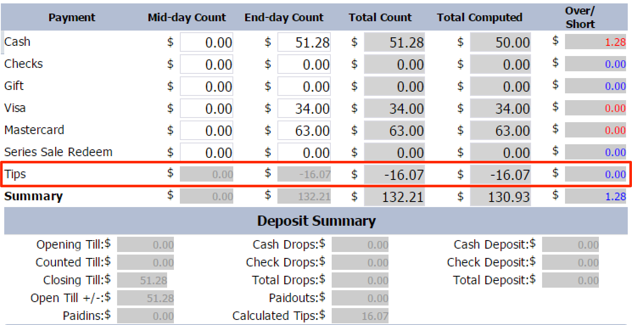Viewport: 632px width, 325px height.
Task: Click the Tips payment row label
Action: [x=15, y=174]
